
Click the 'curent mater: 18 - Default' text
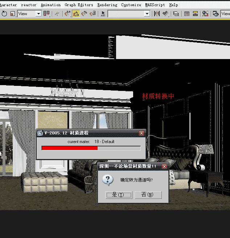pyautogui.click(x=91, y=142)
